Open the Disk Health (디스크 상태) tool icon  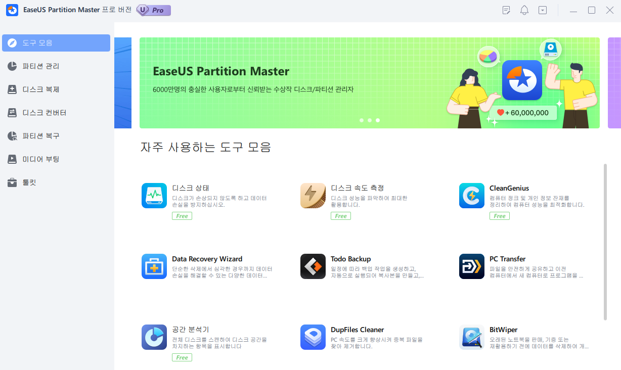click(x=154, y=196)
